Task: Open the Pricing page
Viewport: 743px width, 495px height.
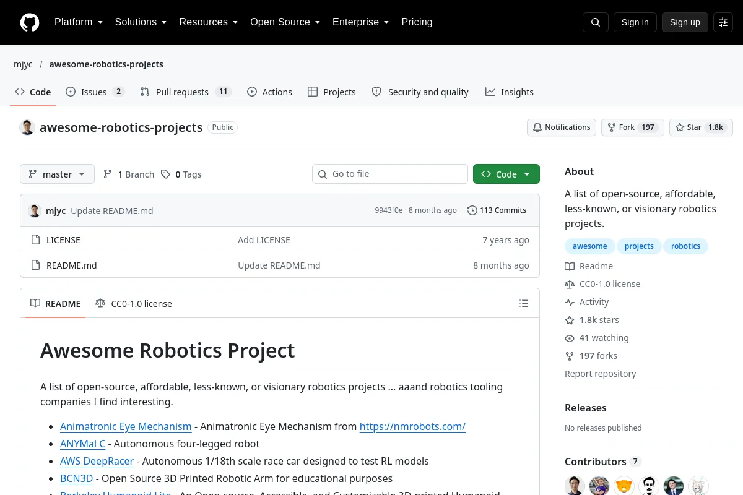Action: tap(417, 22)
